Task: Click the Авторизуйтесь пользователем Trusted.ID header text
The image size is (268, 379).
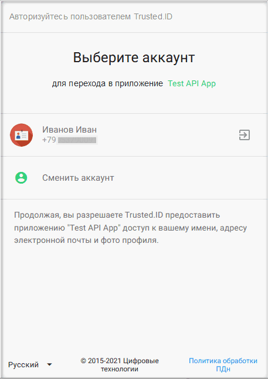Action: (x=91, y=16)
